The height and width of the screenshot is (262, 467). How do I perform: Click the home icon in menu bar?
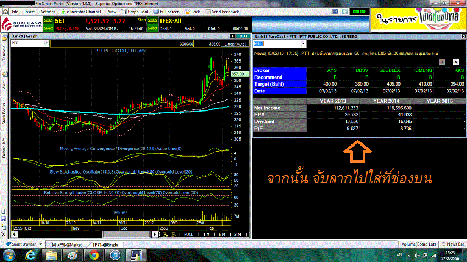tap(5, 12)
